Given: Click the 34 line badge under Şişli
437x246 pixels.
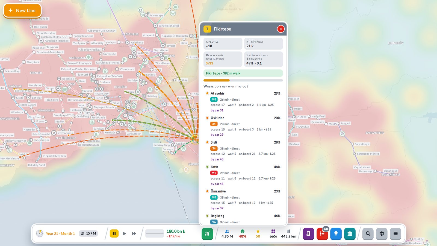Looking at the screenshot, I should 214,148.
